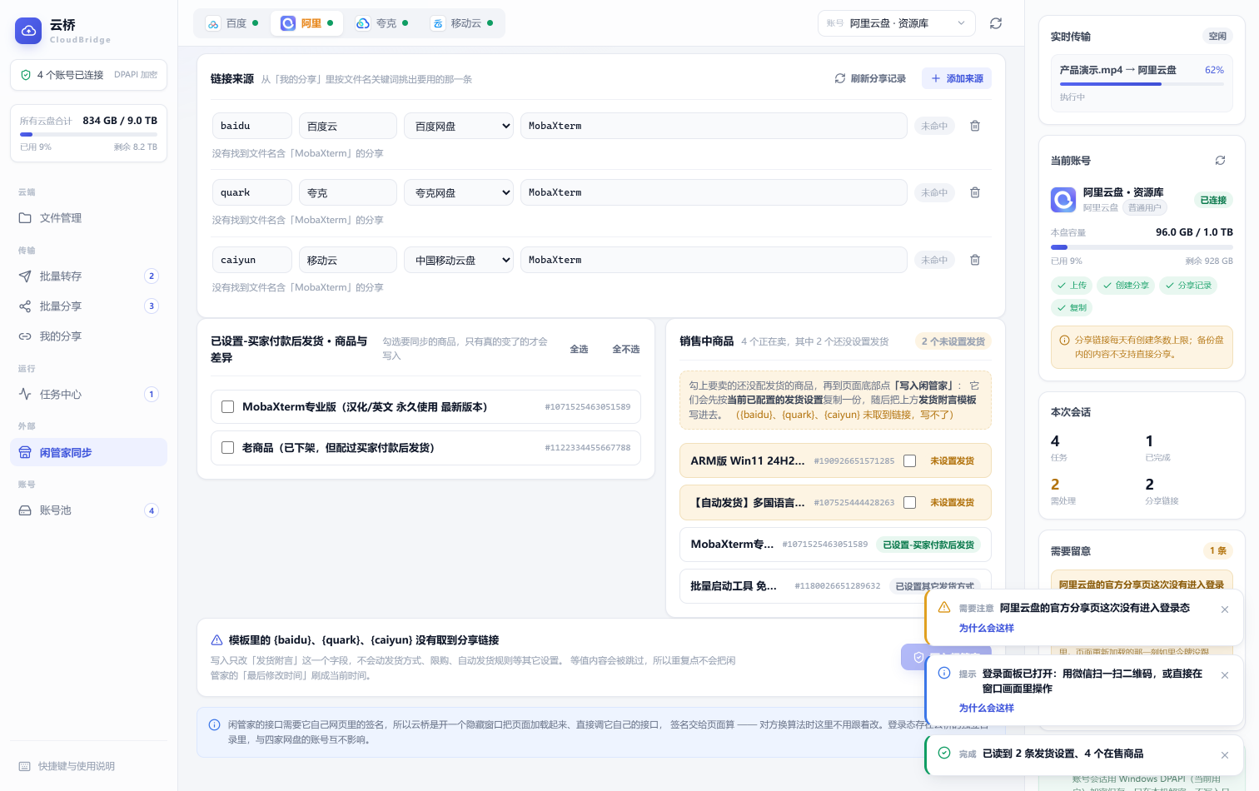Open 文件管理 in the sidebar
This screenshot has width=1259, height=791.
click(x=88, y=218)
